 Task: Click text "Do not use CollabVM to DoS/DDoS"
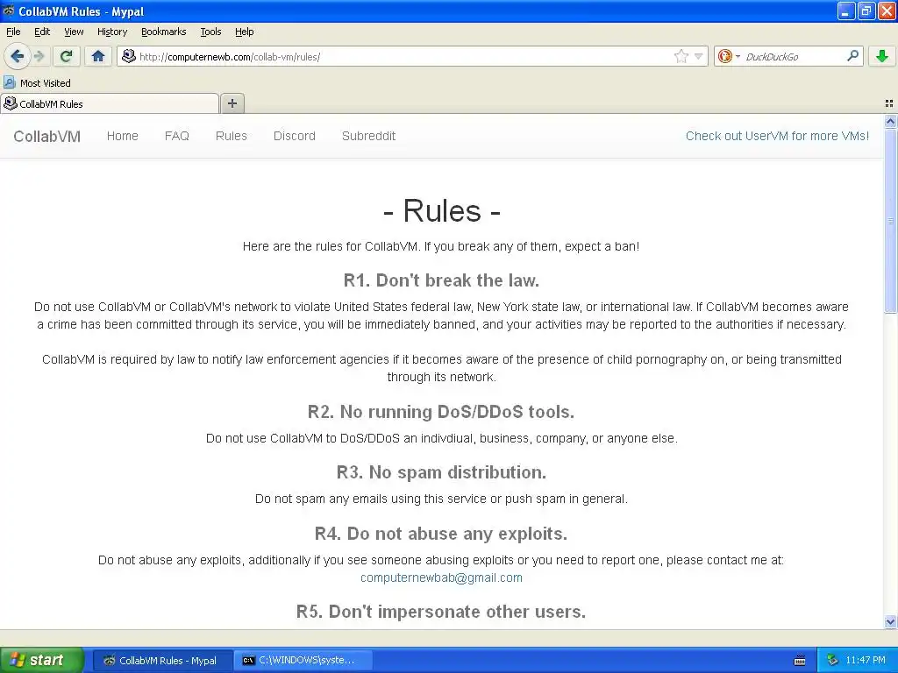coord(303,438)
